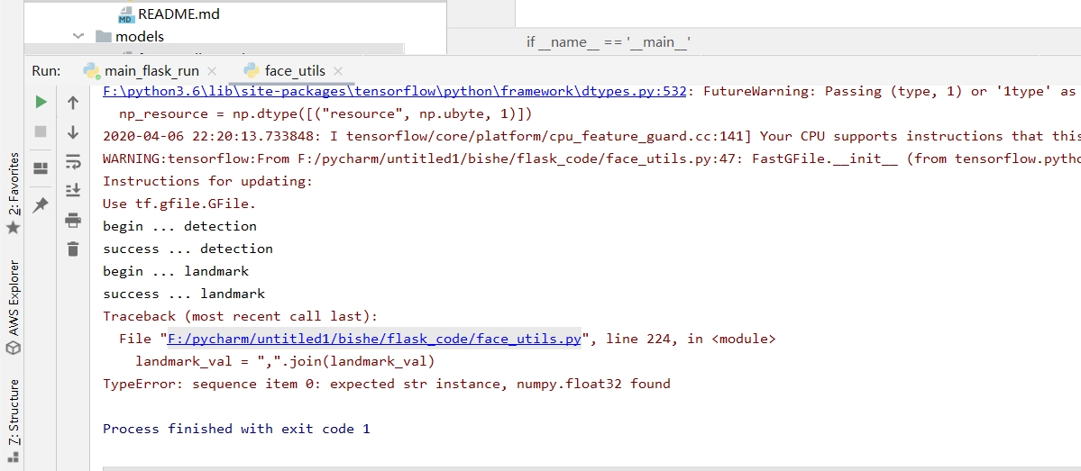The width and height of the screenshot is (1081, 471).
Task: Open the dtypes.py:532 warning link
Action: [x=394, y=92]
